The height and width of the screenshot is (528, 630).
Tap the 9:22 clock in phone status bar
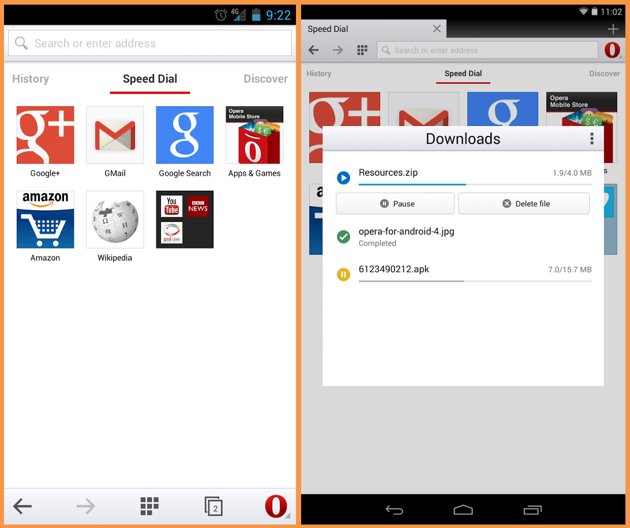click(279, 15)
